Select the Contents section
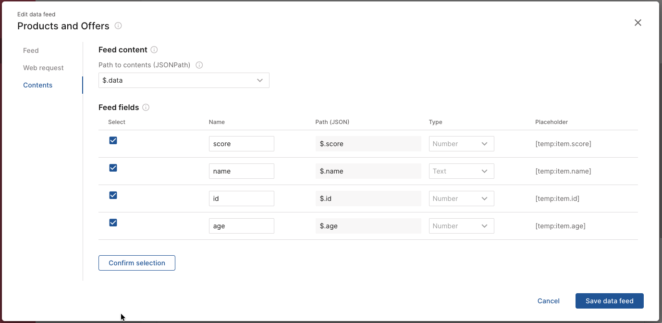The image size is (662, 323). click(x=38, y=85)
